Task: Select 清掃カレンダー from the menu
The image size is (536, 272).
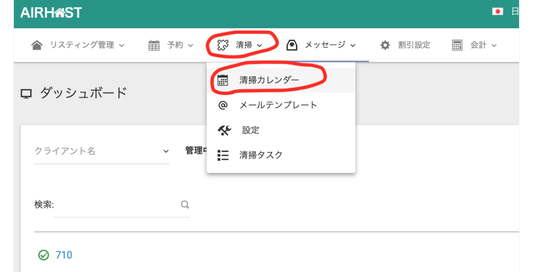Action: click(x=269, y=80)
